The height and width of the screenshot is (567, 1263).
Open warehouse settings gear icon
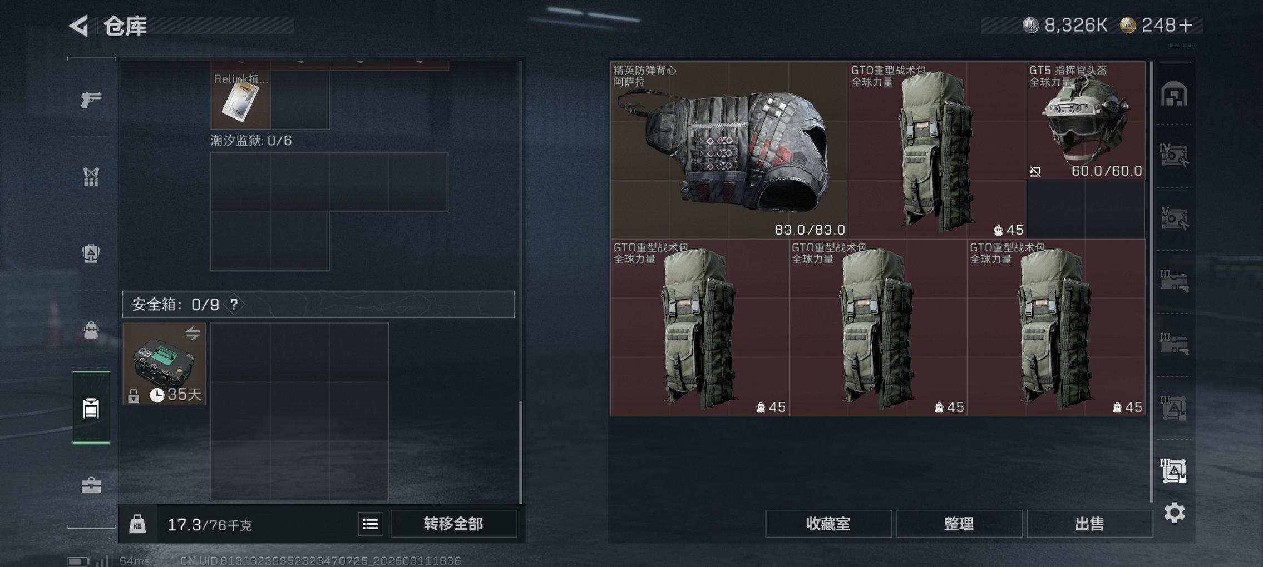(x=1174, y=513)
